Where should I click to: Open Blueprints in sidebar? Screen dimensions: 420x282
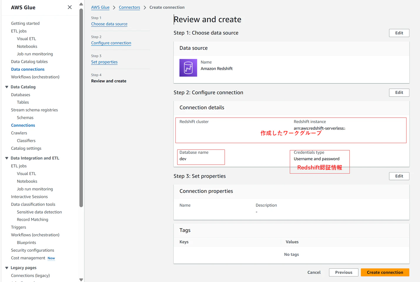[26, 242]
